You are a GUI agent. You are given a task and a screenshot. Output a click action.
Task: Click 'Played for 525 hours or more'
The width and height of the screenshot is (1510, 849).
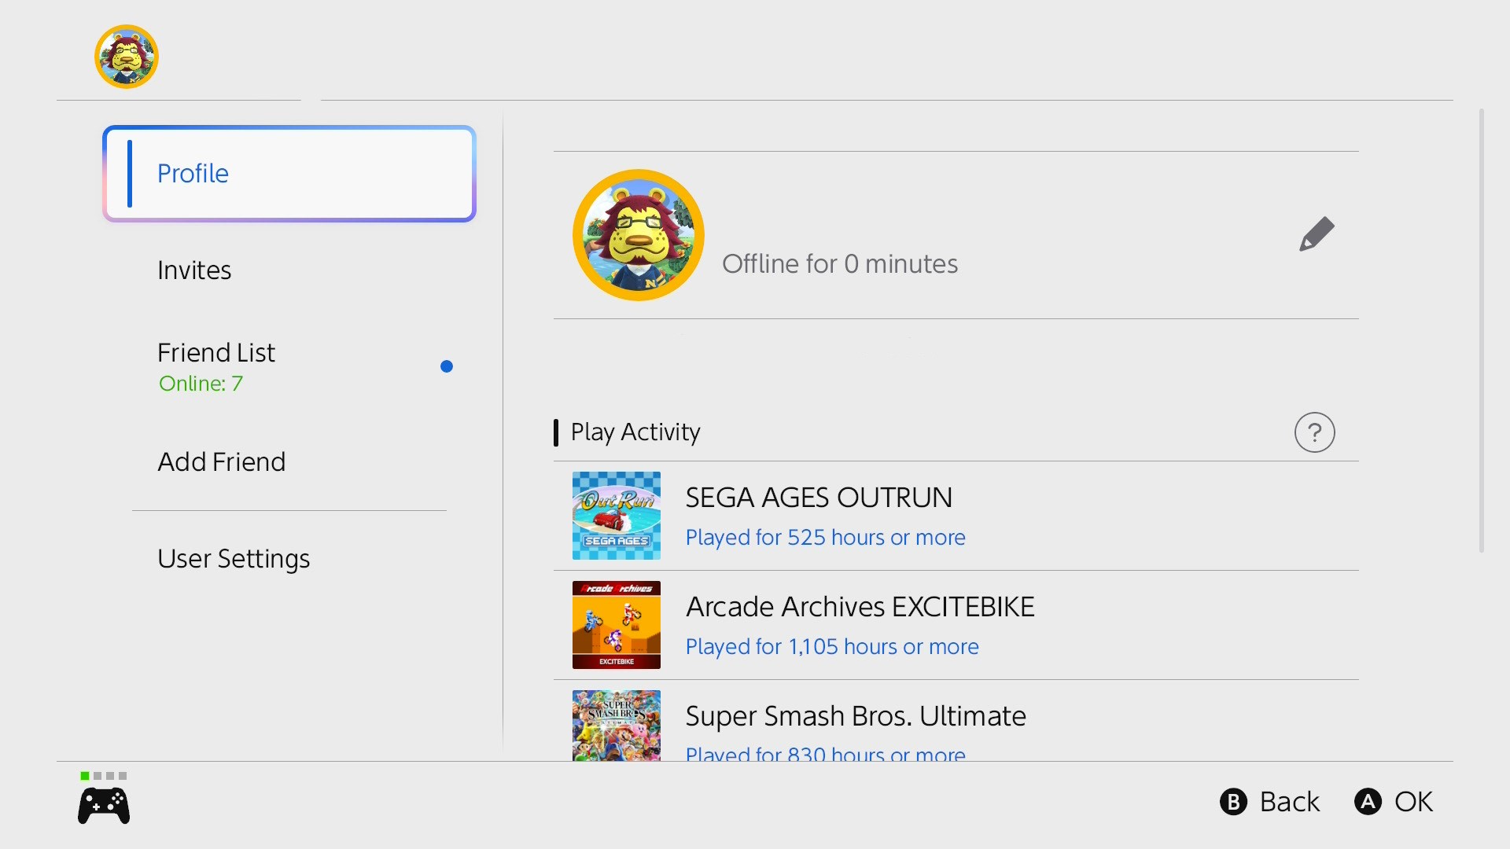coord(826,538)
